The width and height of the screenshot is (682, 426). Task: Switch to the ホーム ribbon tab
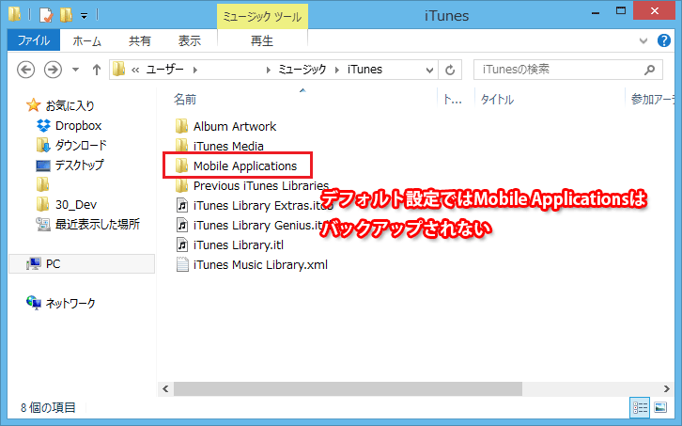[86, 41]
